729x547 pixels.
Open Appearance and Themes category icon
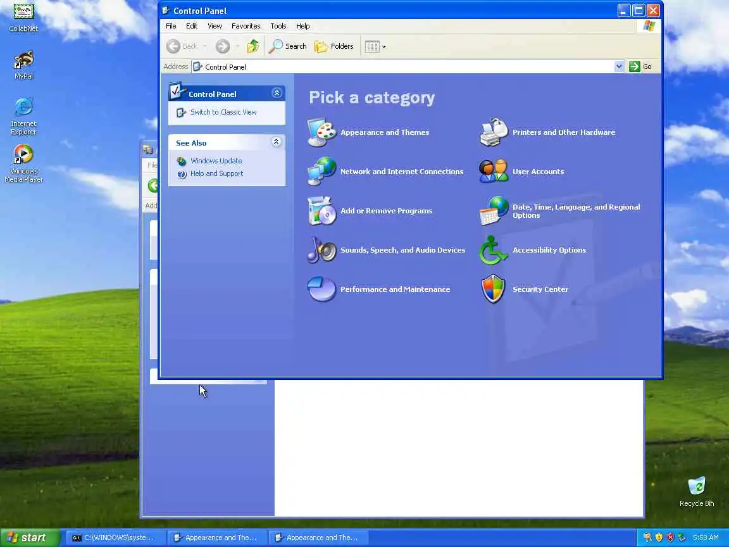(321, 132)
